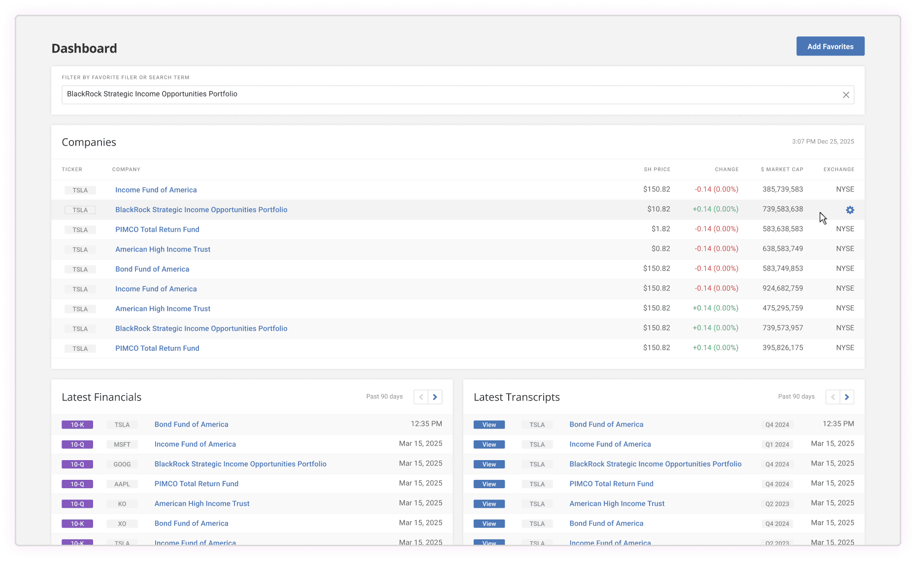
Task: View Bond Fund of America Mar 15 transcript
Action: [x=489, y=524]
